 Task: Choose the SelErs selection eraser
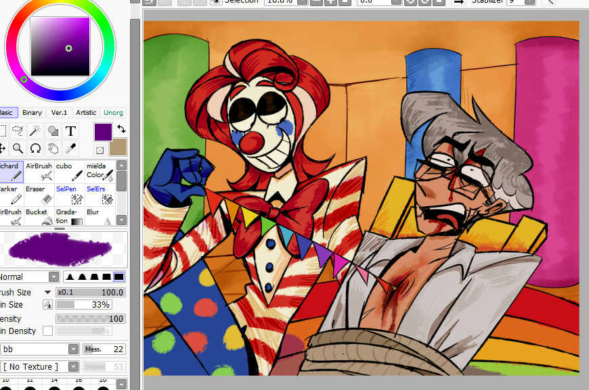[x=100, y=195]
